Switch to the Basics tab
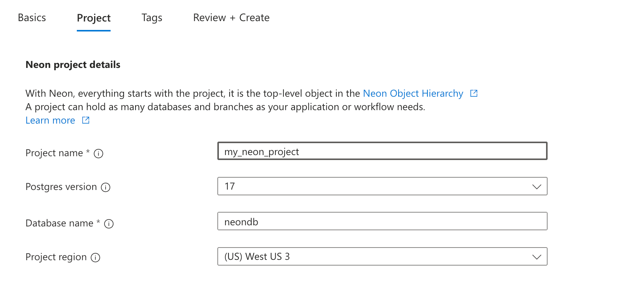The image size is (629, 284). 32,17
